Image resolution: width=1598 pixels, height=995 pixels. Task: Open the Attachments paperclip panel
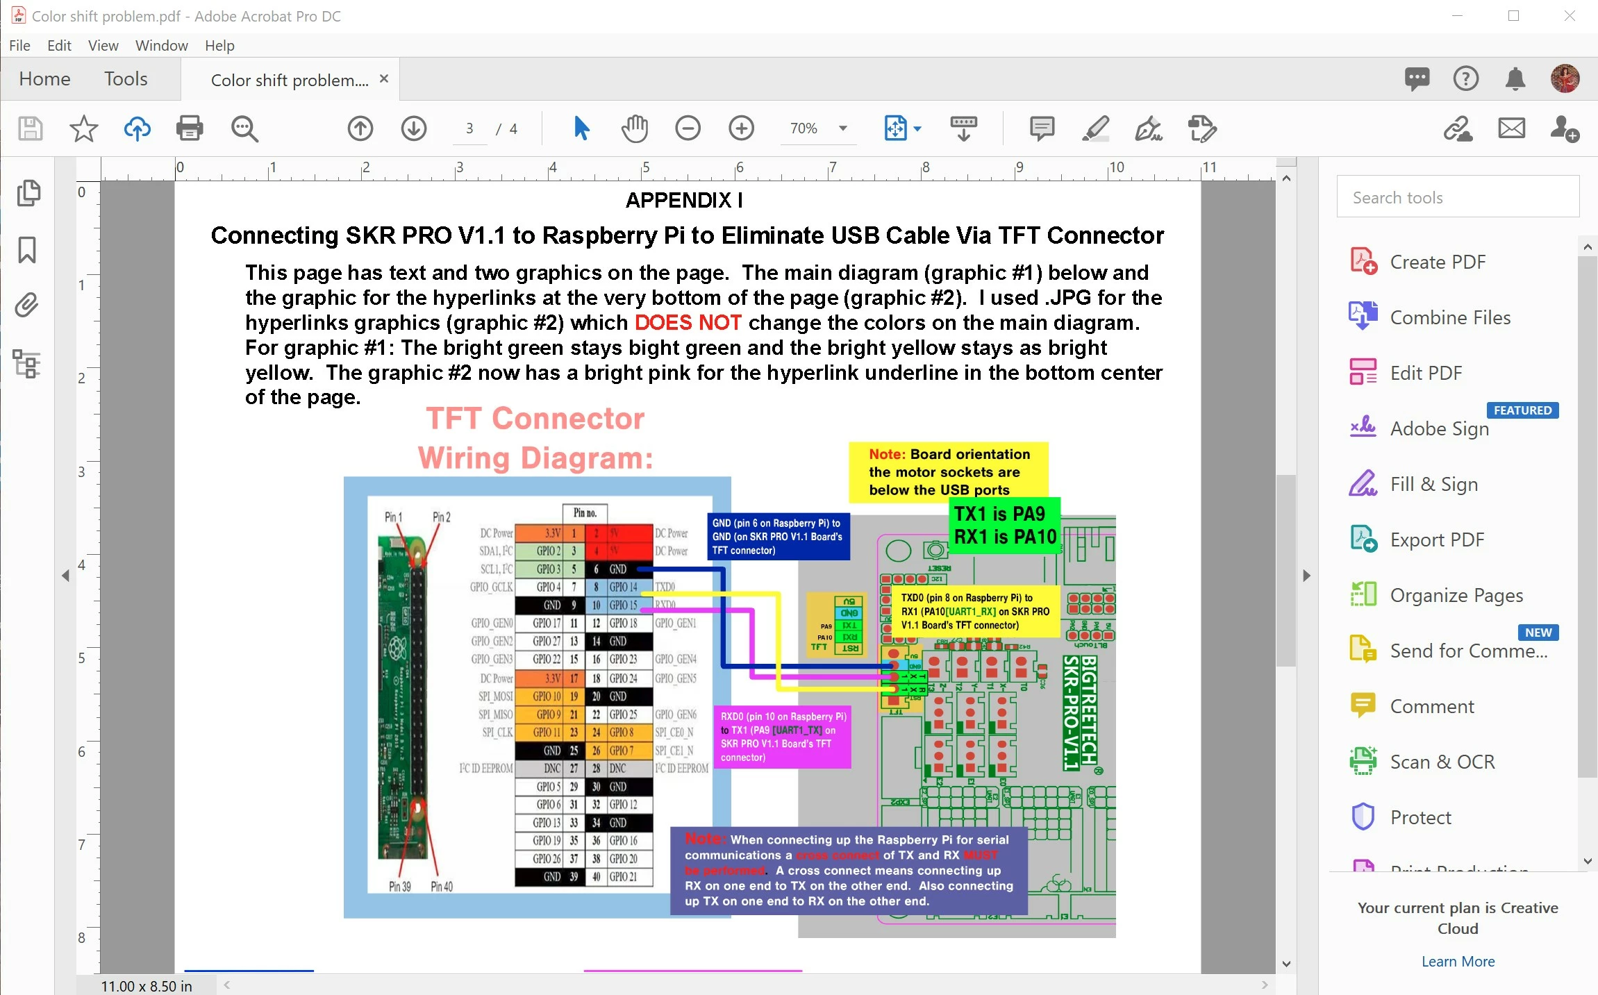28,306
